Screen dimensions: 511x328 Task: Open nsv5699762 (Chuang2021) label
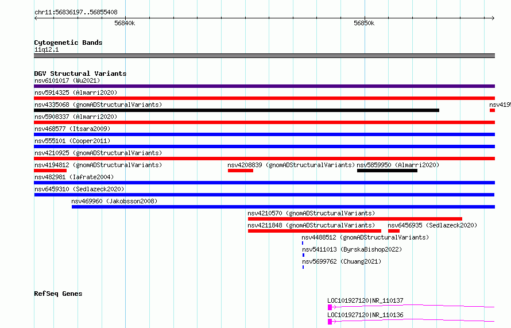coord(342,261)
